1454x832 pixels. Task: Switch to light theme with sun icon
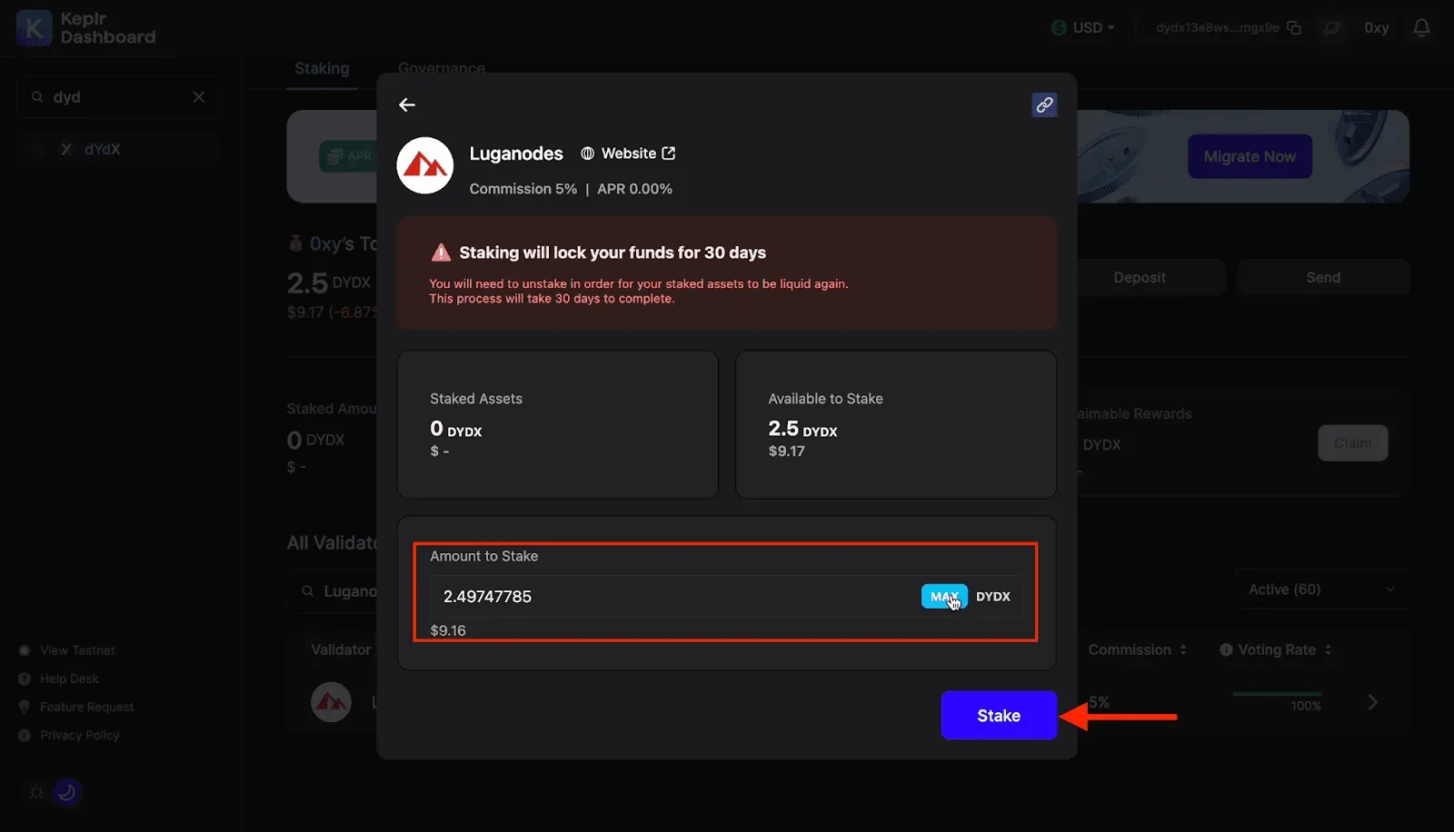(x=36, y=792)
